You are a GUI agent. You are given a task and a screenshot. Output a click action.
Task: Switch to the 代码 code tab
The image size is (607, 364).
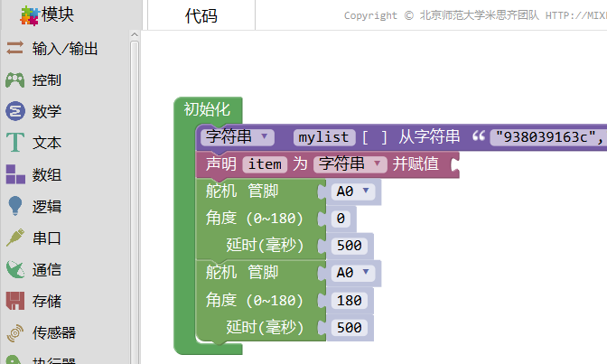(201, 16)
